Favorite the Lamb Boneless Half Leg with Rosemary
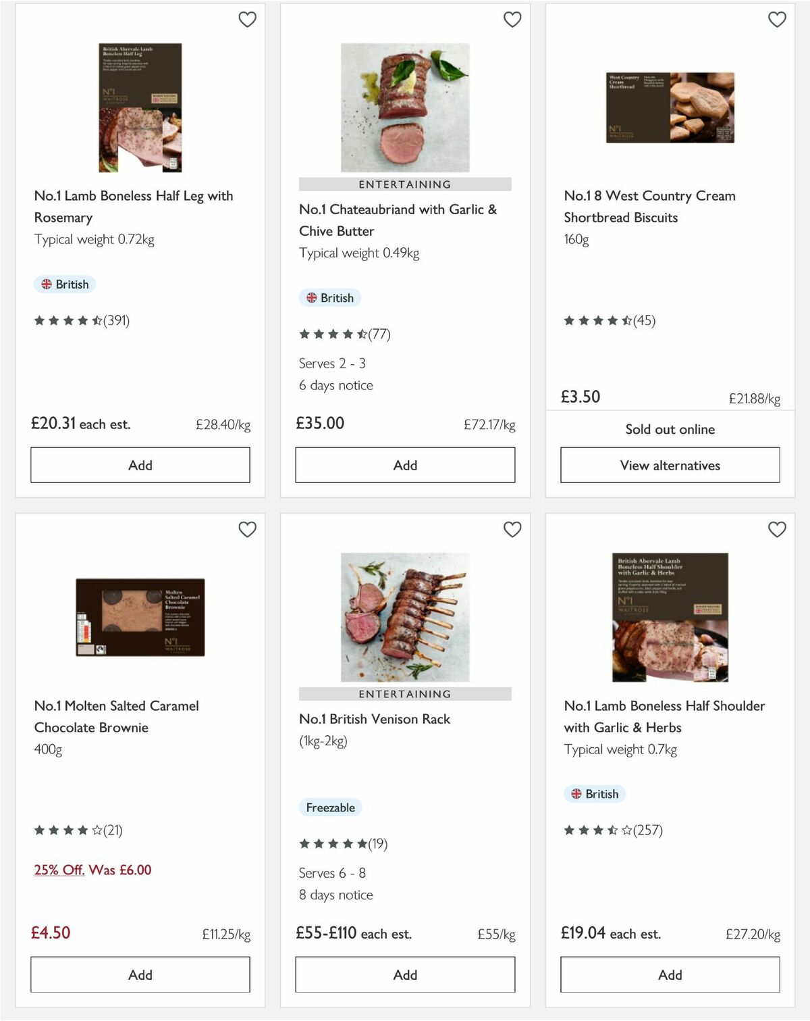810x1021 pixels. pos(247,20)
